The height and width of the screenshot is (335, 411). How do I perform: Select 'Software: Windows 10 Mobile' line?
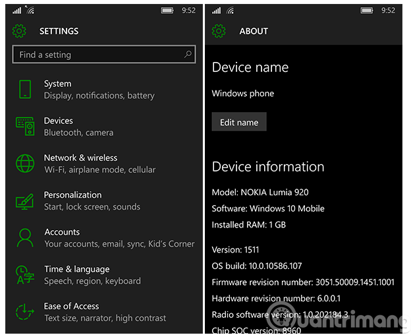(268, 208)
